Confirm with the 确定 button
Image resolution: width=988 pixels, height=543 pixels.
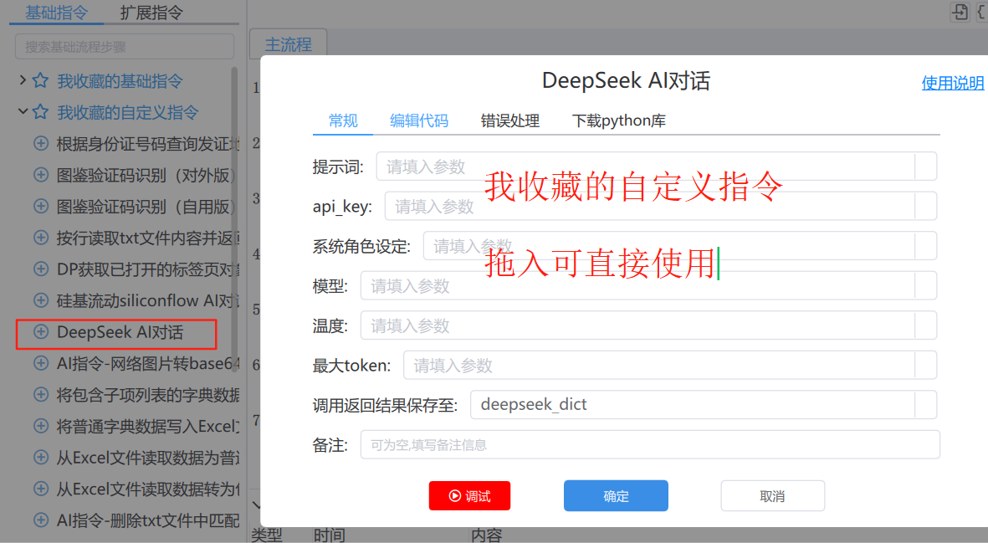[x=616, y=496]
